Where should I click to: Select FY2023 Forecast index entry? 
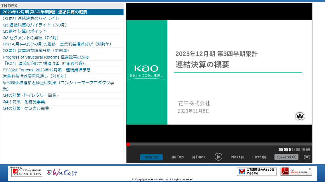[46, 70]
